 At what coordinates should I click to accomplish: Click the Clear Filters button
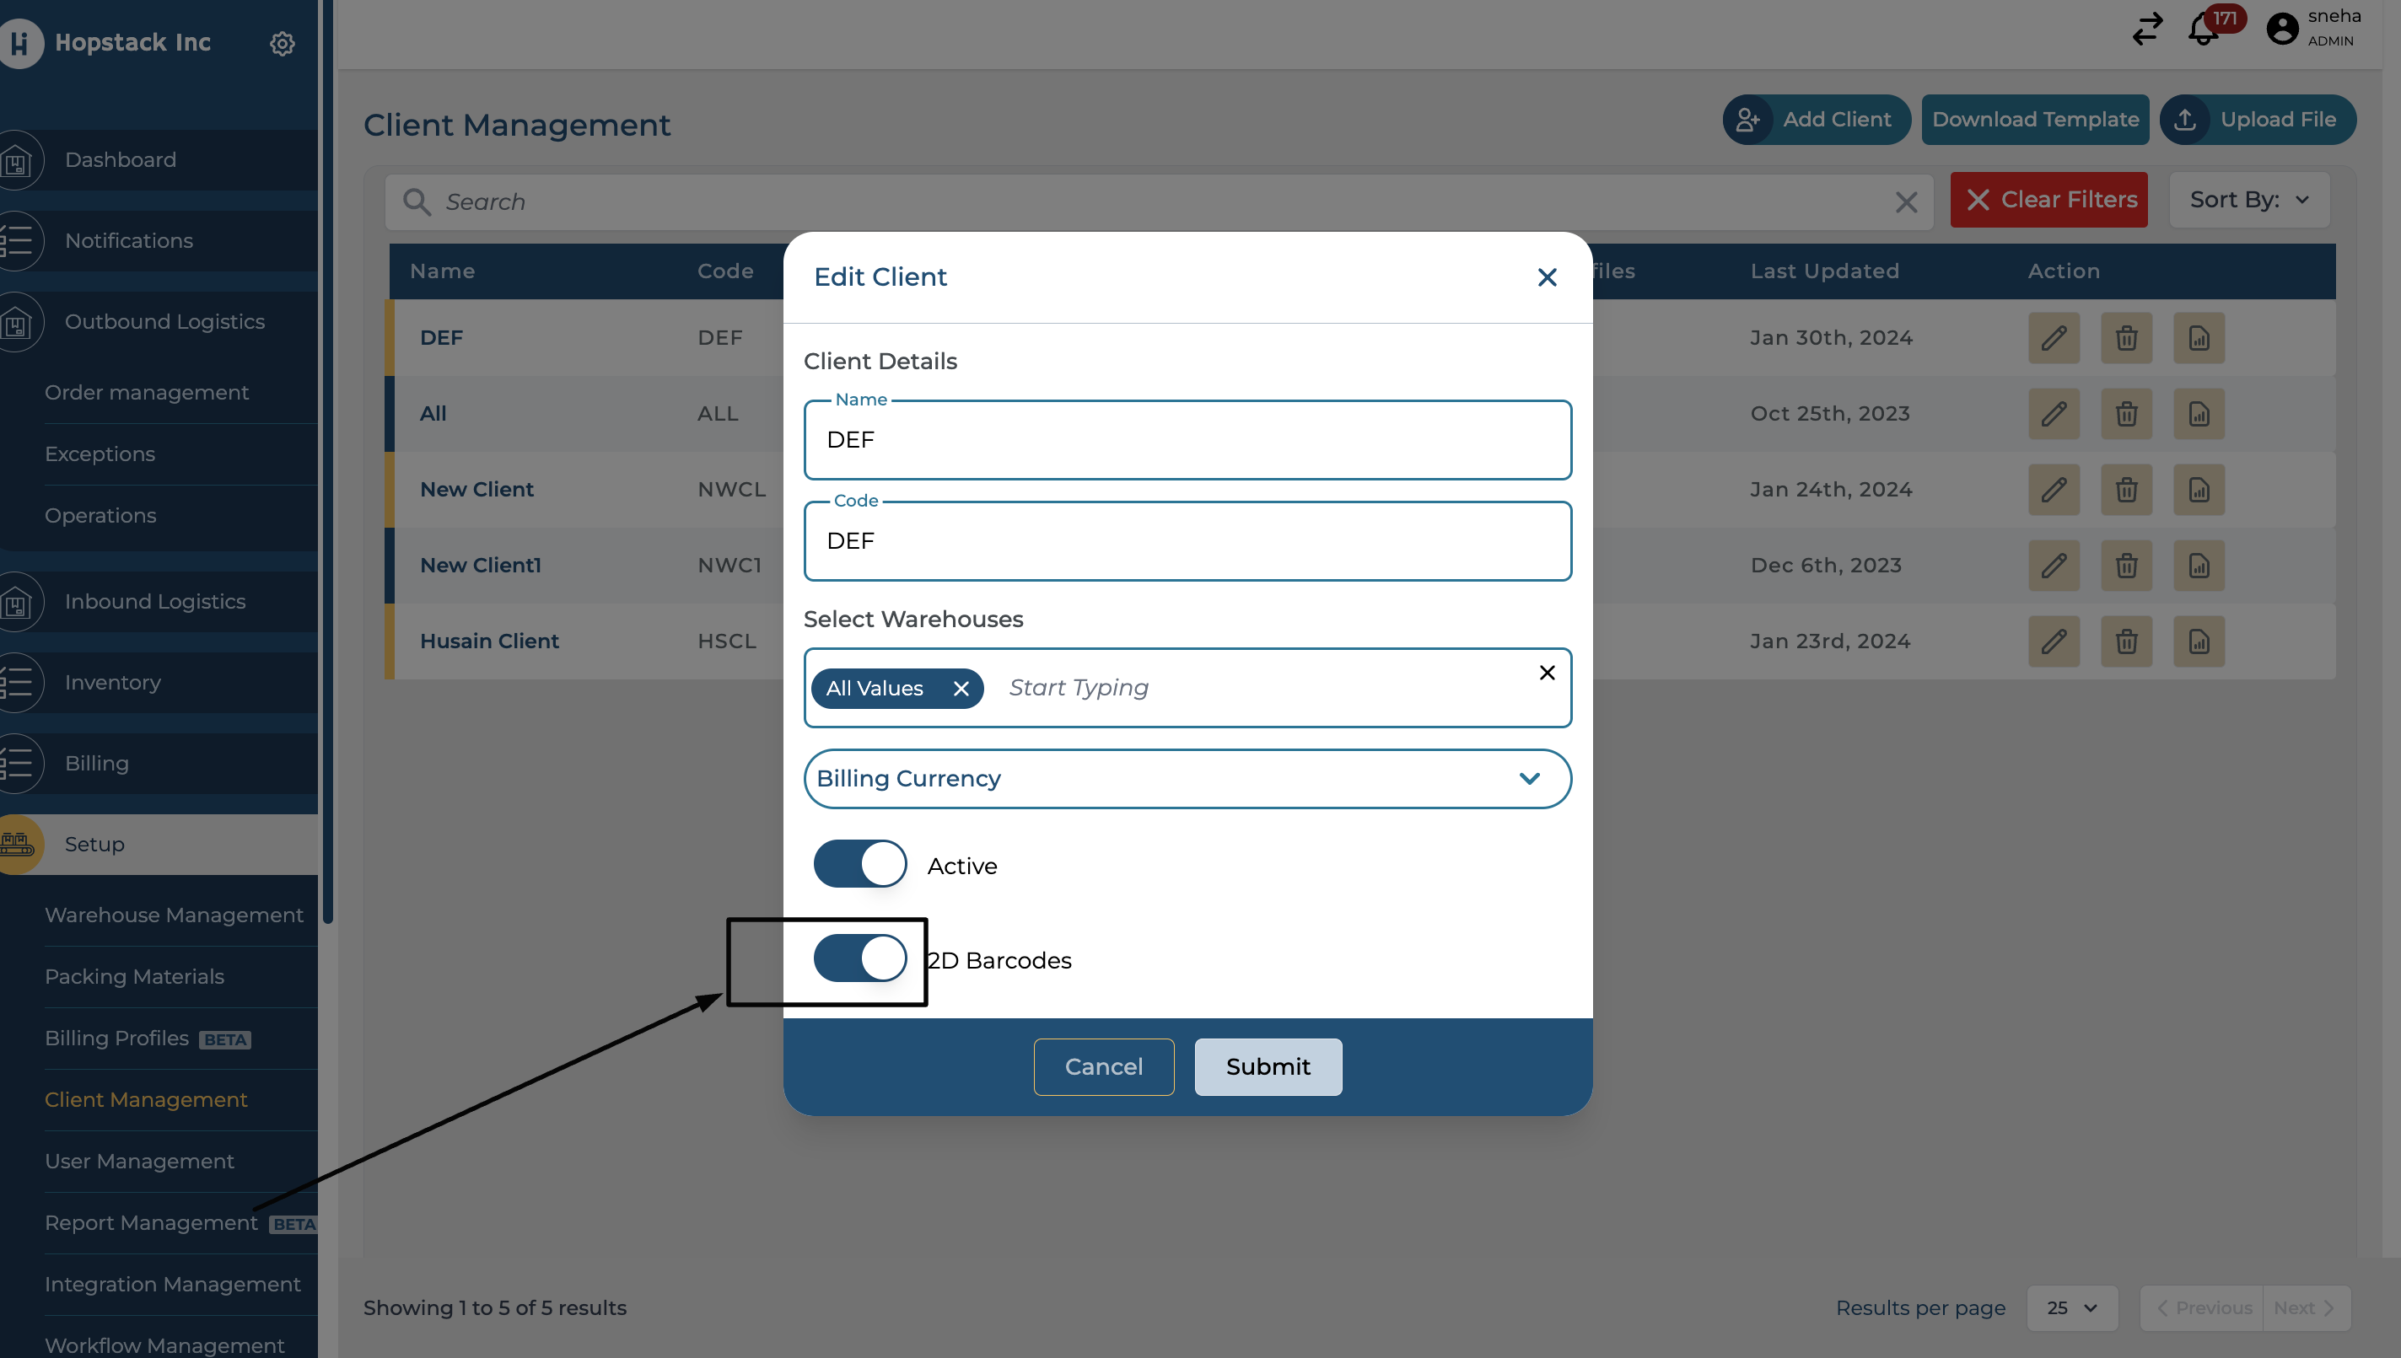2049,200
